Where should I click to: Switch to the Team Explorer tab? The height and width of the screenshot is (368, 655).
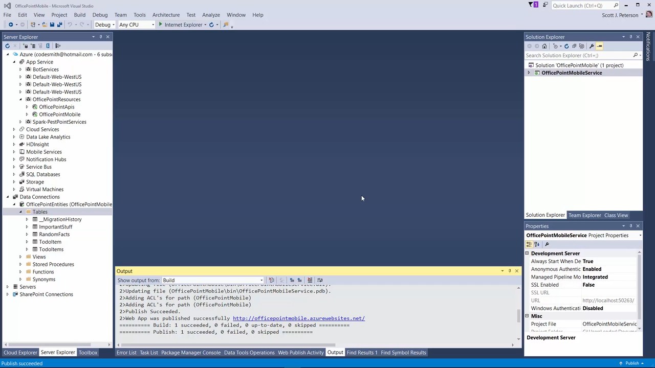click(584, 215)
